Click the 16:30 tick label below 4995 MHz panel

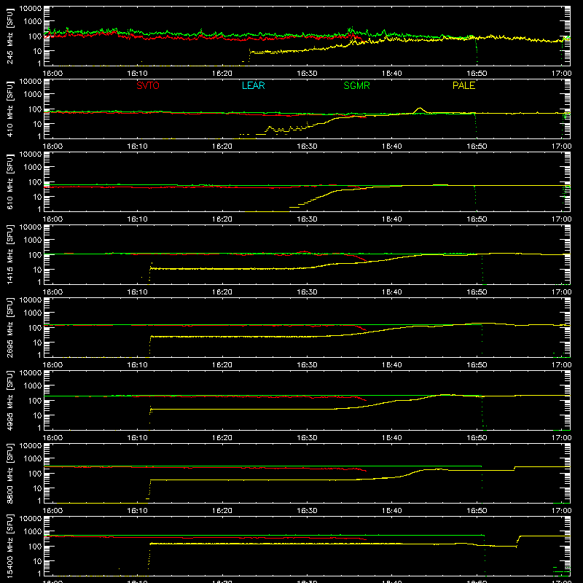coord(307,438)
